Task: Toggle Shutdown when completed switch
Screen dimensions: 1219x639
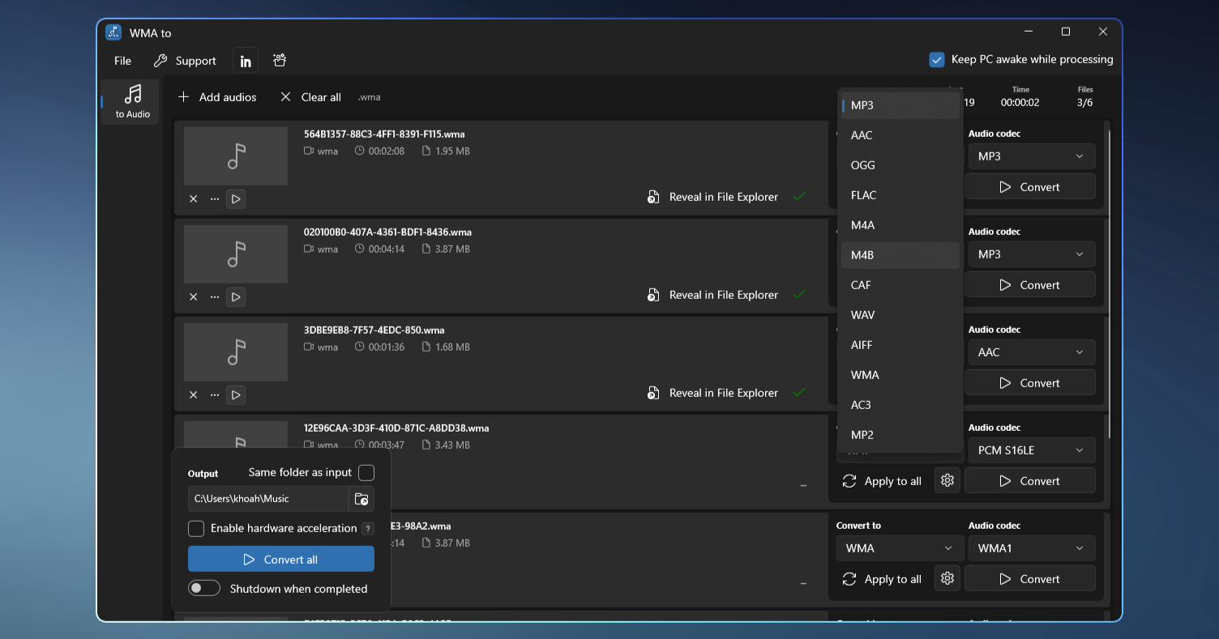Action: click(x=204, y=589)
